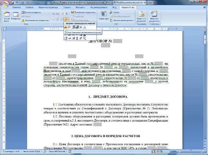This screenshot has height=155, width=208.
Task: Adjust the zoom slider in status bar
Action: tap(190, 151)
